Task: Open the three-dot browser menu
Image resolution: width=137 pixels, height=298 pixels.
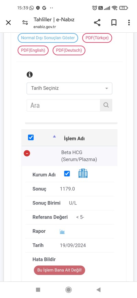Action: [x=129, y=23]
